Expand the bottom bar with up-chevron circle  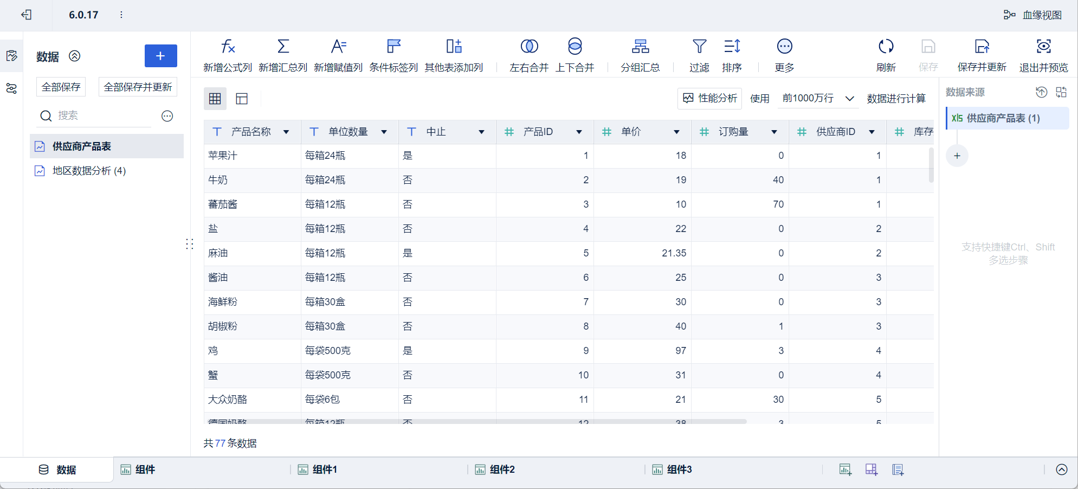coord(1062,469)
